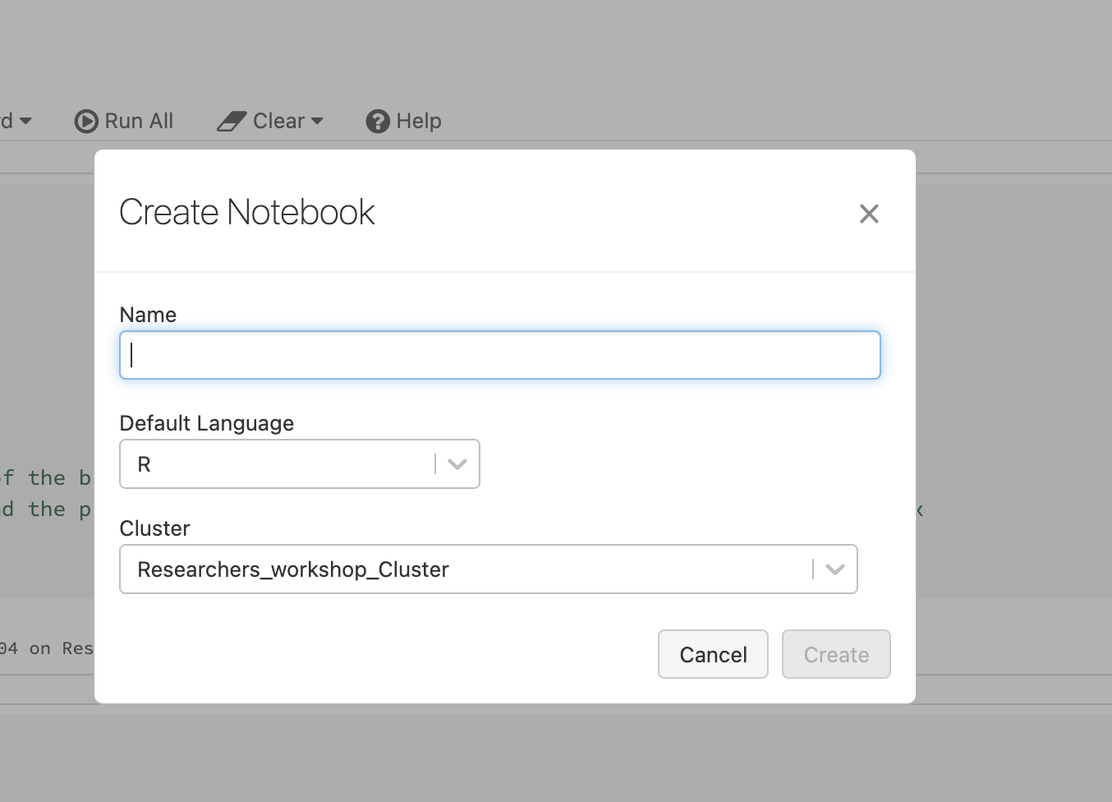Expand the Cluster dropdown chevron
The image size is (1112, 802).
[835, 569]
